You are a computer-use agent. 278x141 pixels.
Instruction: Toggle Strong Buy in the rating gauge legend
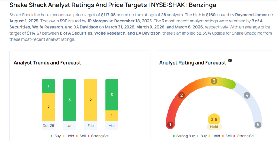click(183, 136)
